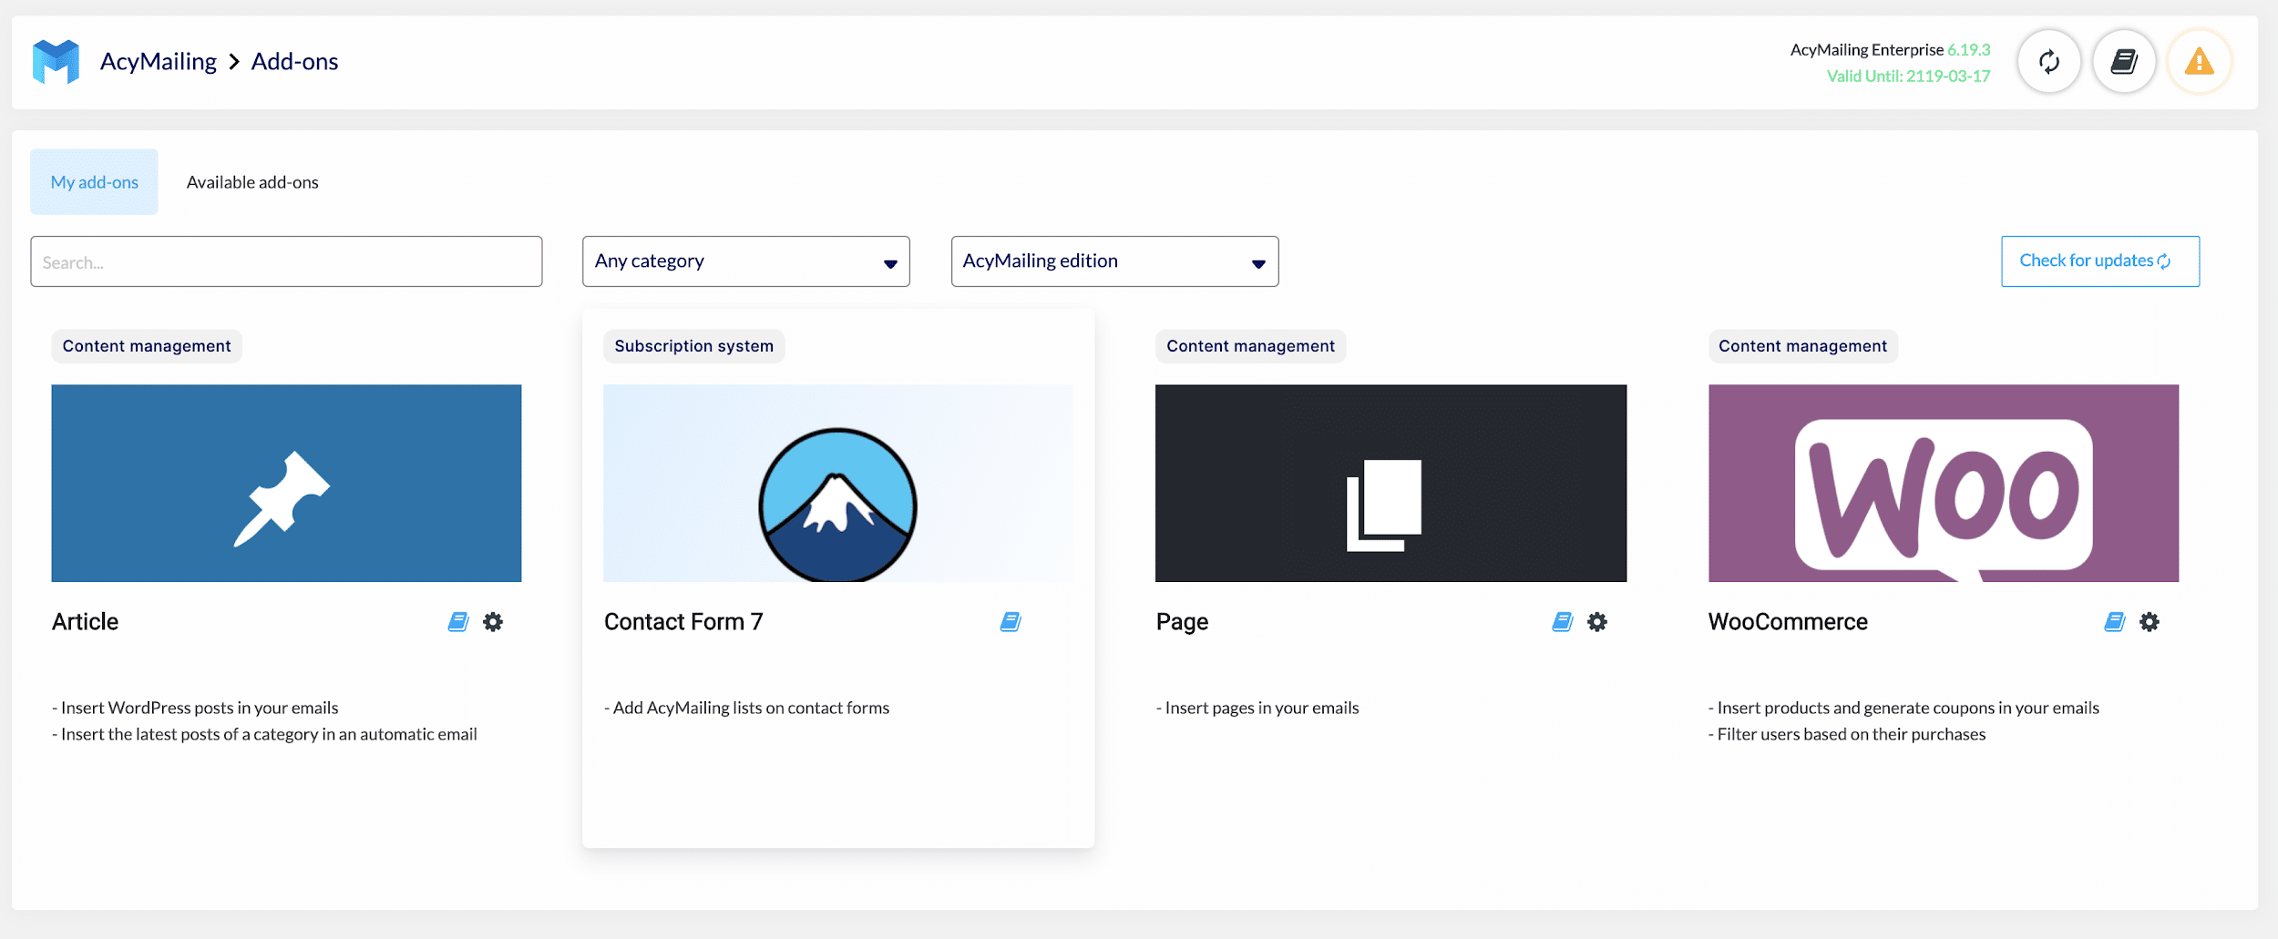Screen dimensions: 2278x939
Task: Click Content management tag above WooCommerce
Action: point(1803,346)
